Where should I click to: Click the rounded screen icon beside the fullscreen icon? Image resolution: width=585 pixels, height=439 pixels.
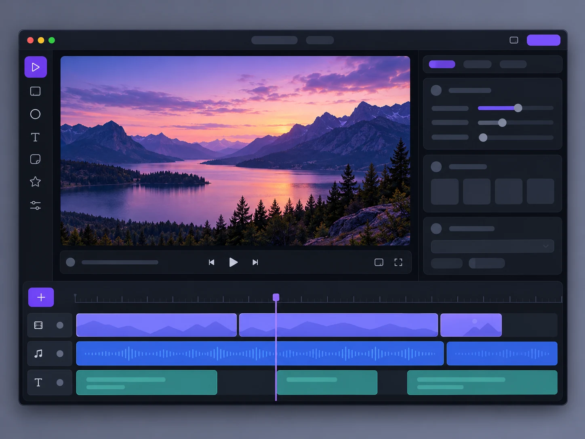click(x=379, y=262)
